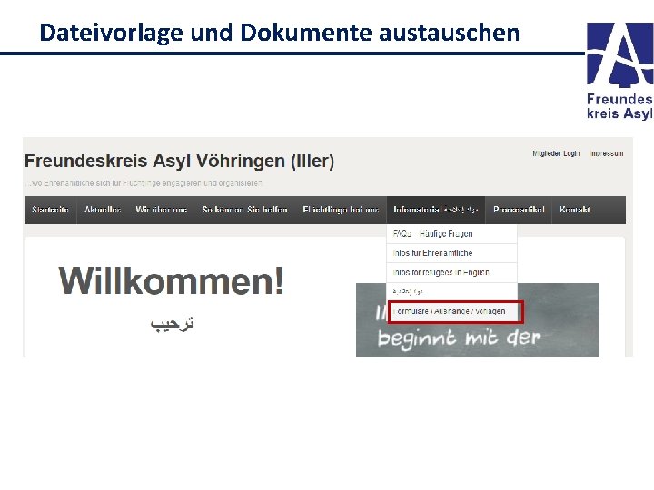Image resolution: width=654 pixels, height=490 pixels.
Task: Open the Wir über uns section
Action: (162, 210)
